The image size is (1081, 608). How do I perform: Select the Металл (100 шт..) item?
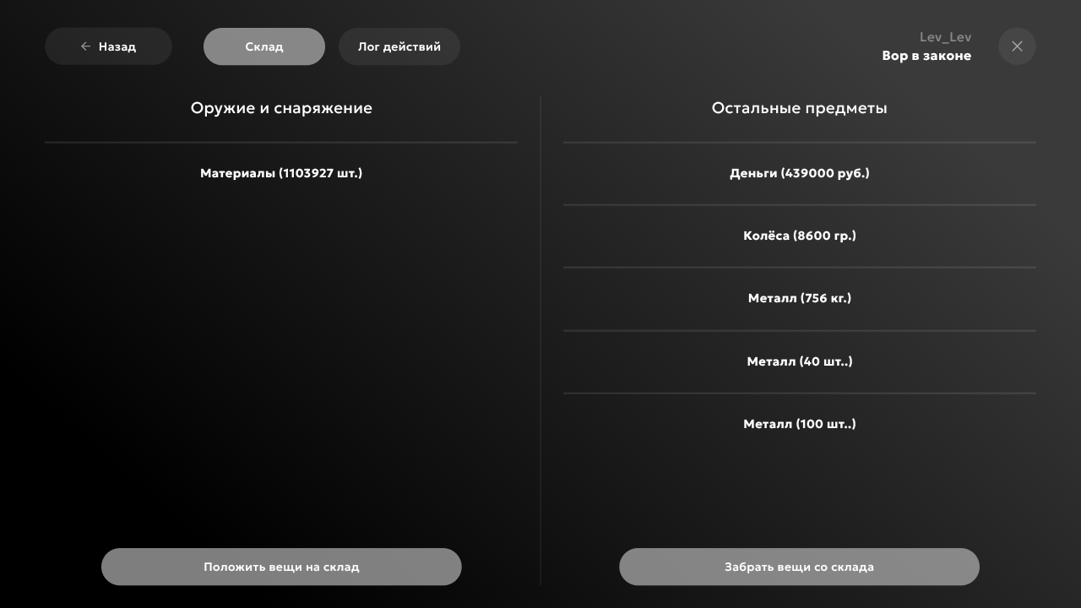(x=799, y=424)
